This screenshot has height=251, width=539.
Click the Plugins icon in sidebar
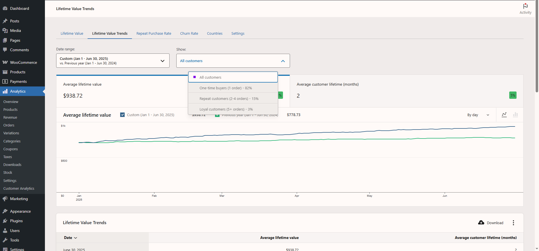pos(5,221)
